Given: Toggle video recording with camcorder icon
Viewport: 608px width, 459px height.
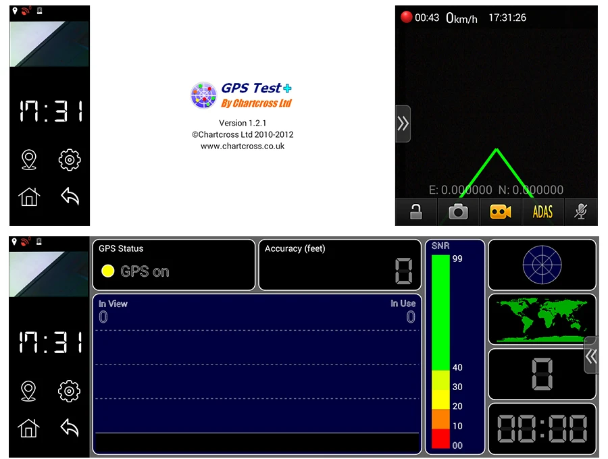Looking at the screenshot, I should [501, 211].
